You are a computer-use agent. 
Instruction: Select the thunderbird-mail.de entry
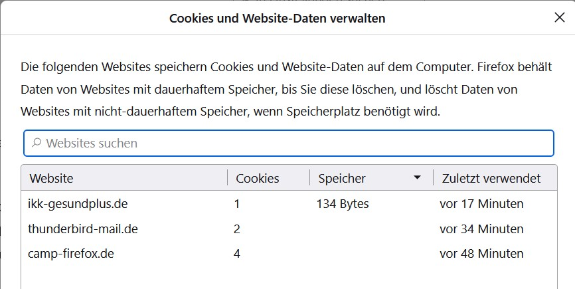coord(83,229)
